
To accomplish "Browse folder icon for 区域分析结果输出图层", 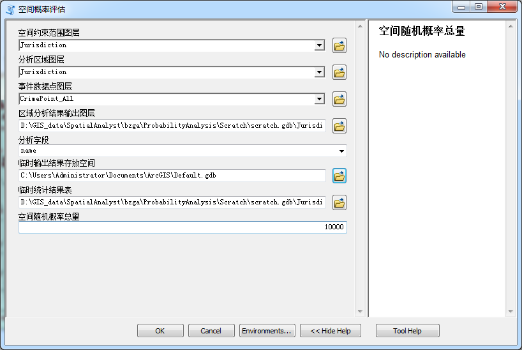I will 339,126.
